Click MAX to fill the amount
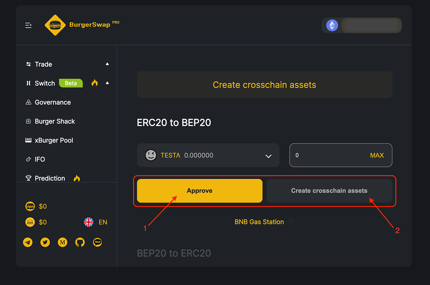Image resolution: width=430 pixels, height=285 pixels. 377,155
